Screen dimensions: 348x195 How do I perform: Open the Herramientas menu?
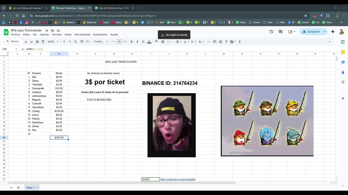pos(82,35)
